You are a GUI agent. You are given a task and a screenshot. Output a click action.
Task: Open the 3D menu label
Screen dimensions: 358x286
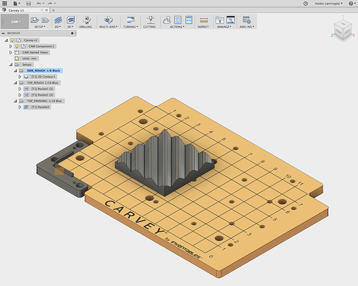pos(70,27)
